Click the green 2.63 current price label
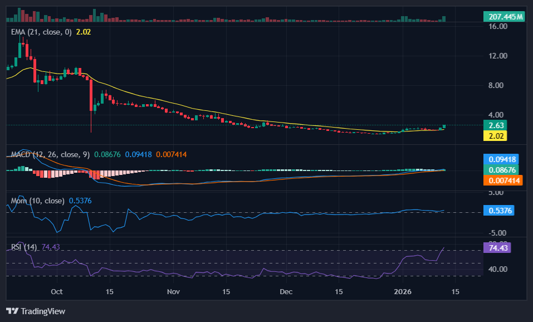Screen dimensions: 533x322 (x=495, y=125)
